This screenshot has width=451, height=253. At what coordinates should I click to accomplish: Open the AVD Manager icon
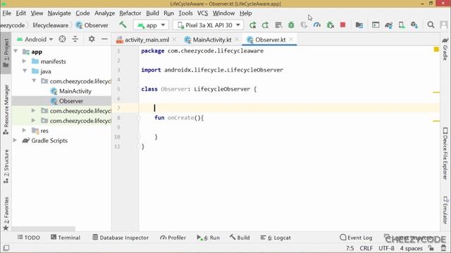point(402,25)
